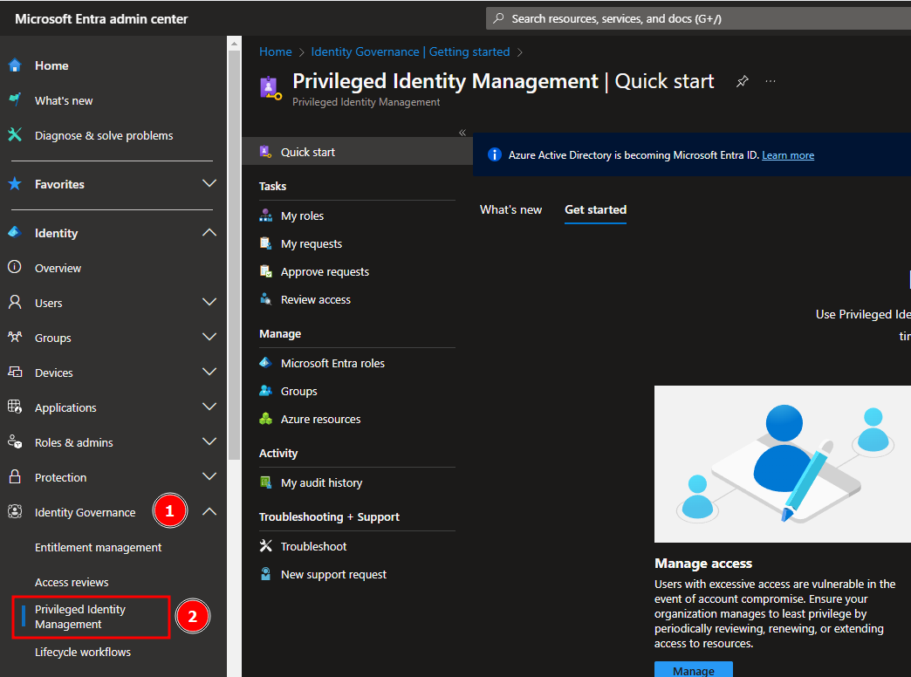The image size is (911, 677).
Task: Click the search magnifier in the top bar
Action: click(500, 17)
